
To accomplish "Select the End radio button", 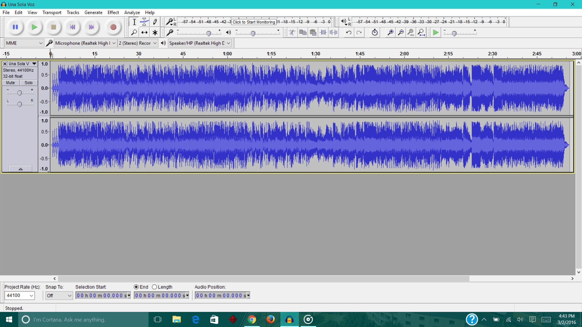I will tap(136, 287).
